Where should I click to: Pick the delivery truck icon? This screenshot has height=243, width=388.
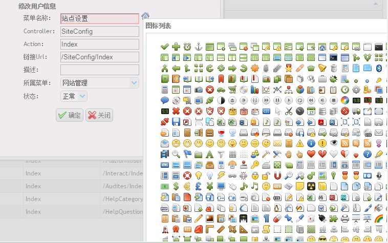pyautogui.click(x=356, y=111)
